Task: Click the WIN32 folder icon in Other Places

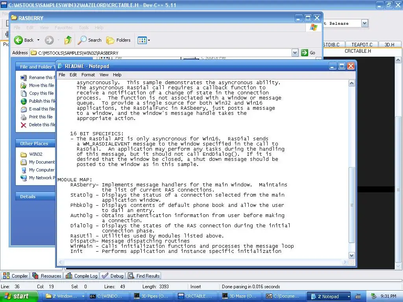Action: [x=23, y=154]
